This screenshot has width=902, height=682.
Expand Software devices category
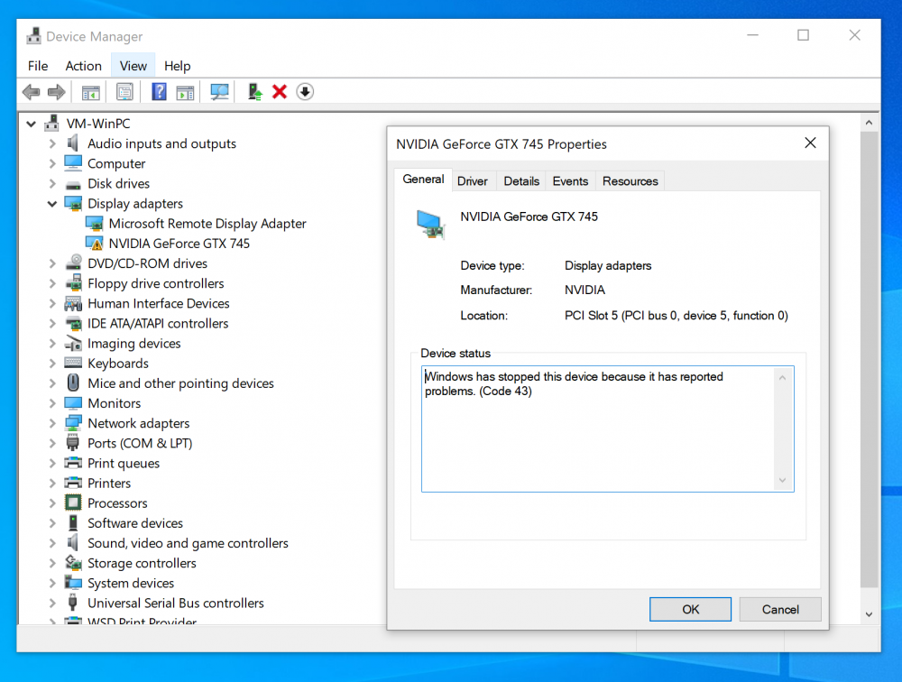[x=52, y=523]
